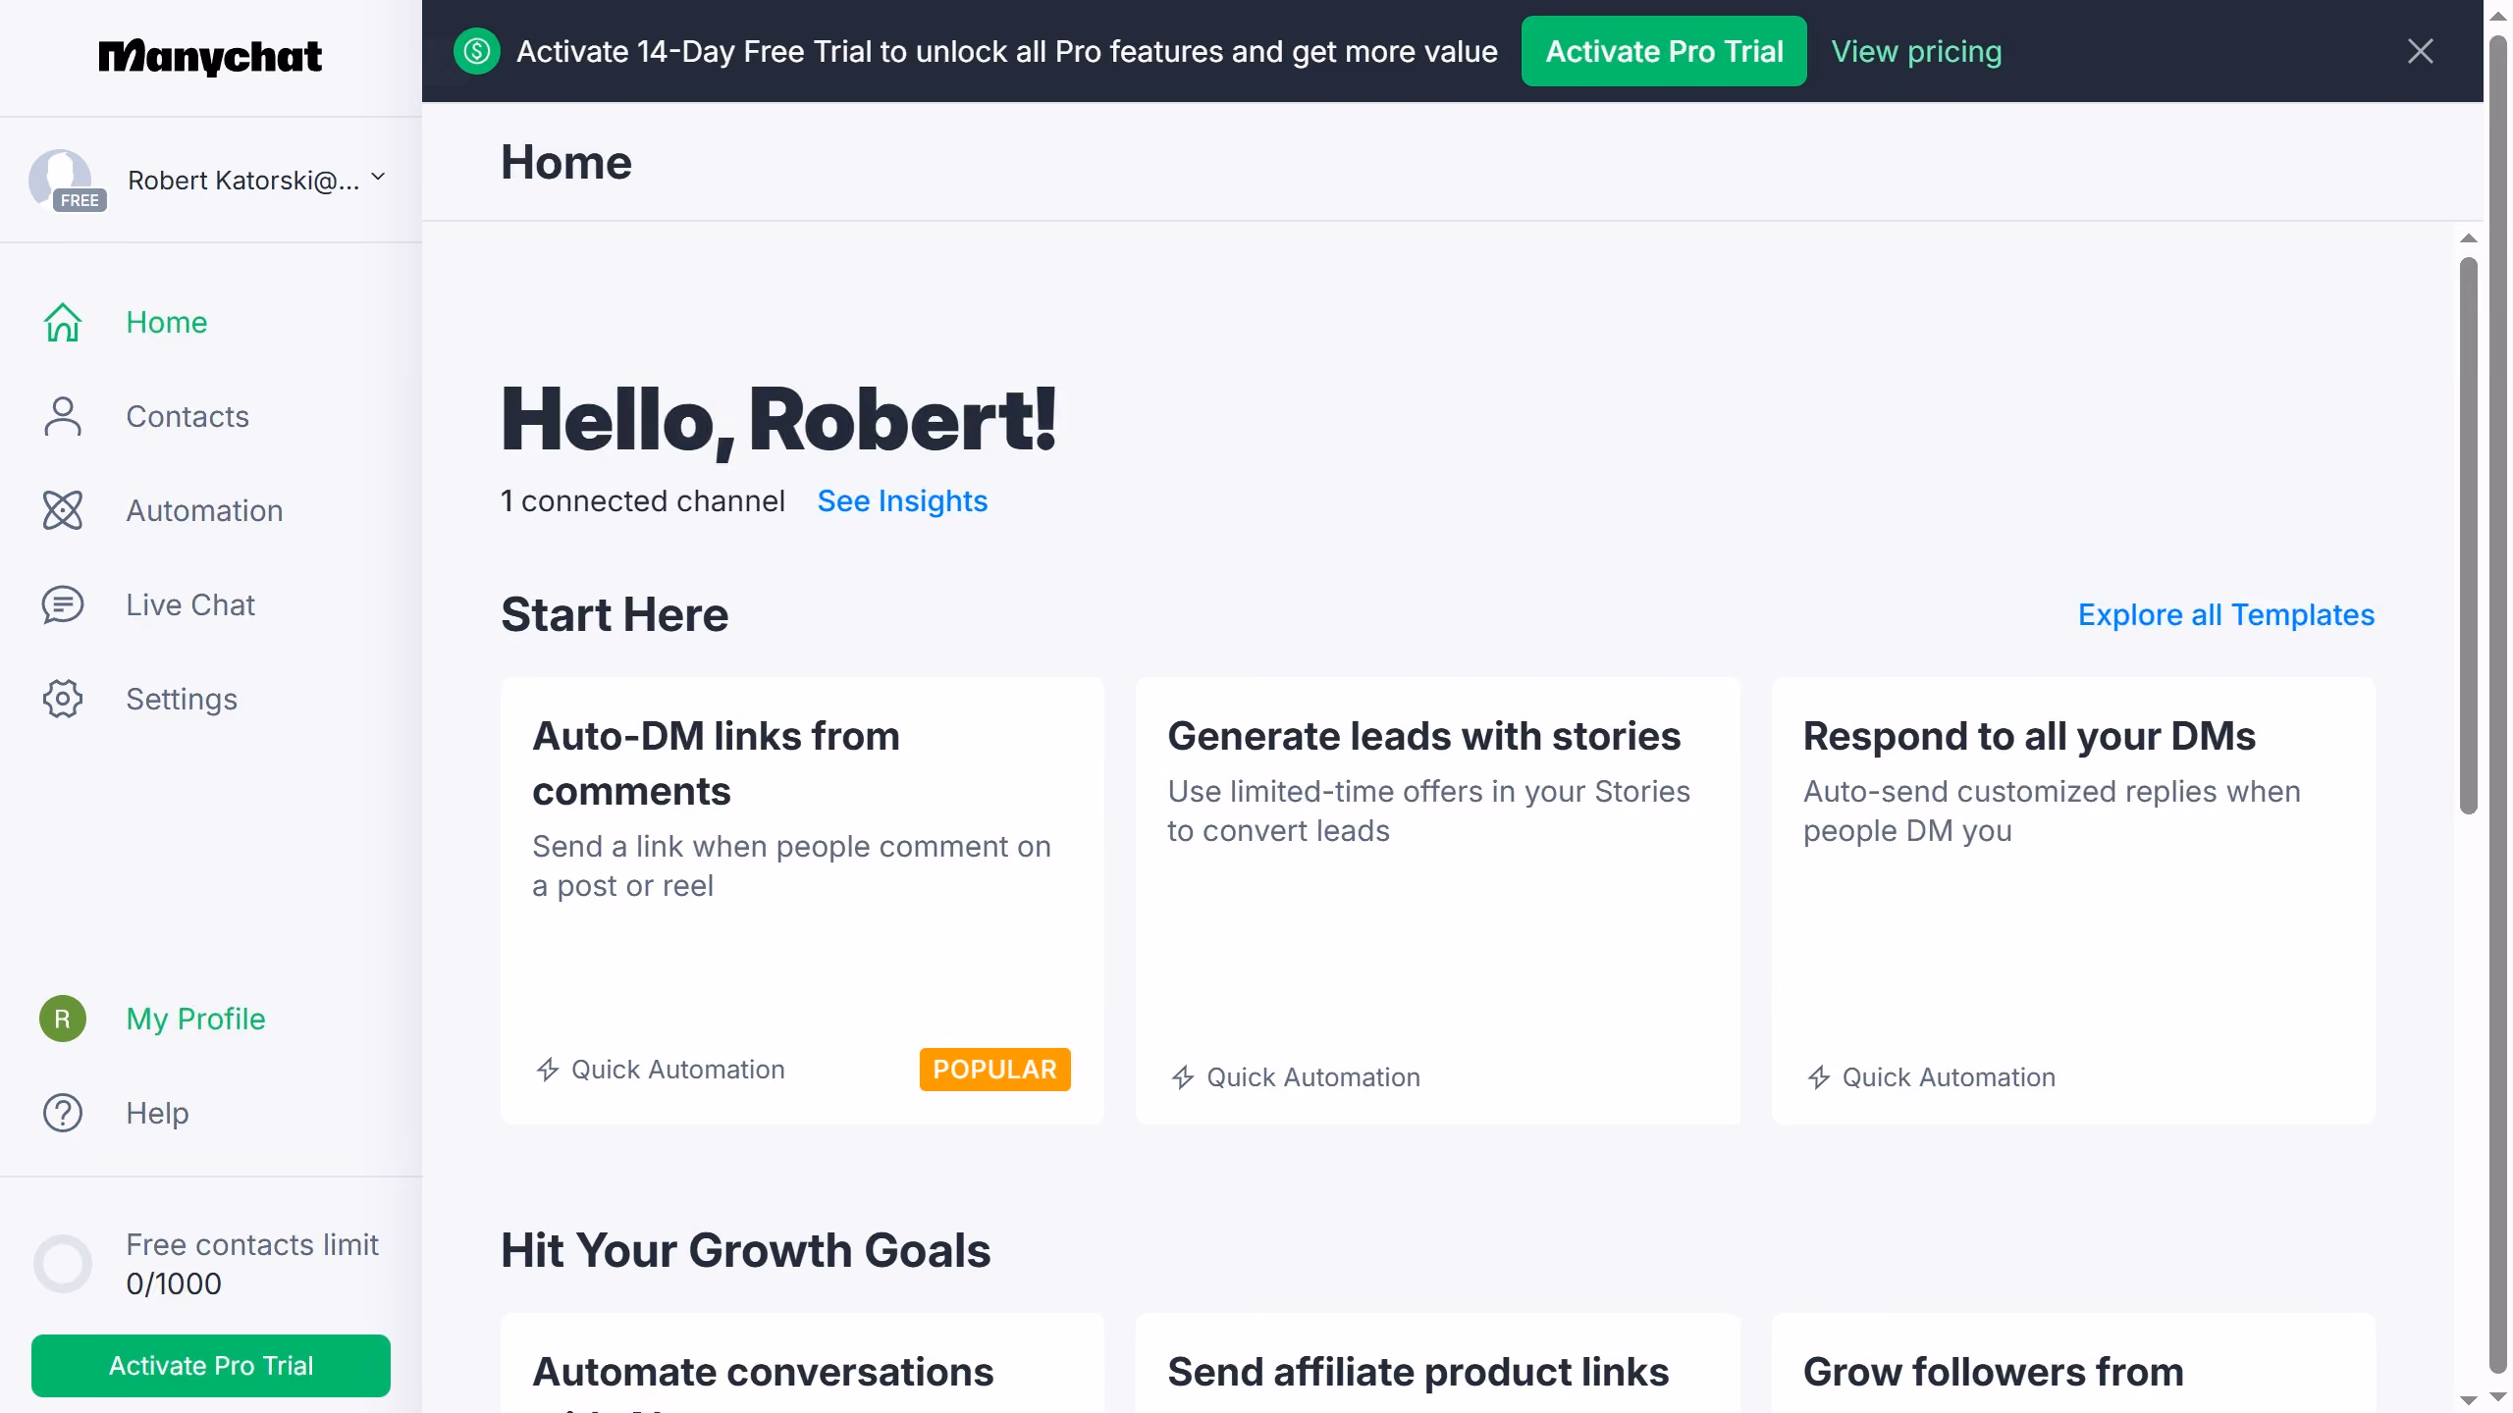Open Contacts via the person icon
This screenshot has width=2513, height=1413.
[x=63, y=416]
